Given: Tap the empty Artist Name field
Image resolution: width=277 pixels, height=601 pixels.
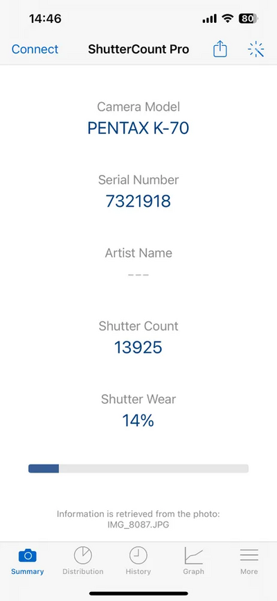Looking at the screenshot, I should pyautogui.click(x=138, y=274).
